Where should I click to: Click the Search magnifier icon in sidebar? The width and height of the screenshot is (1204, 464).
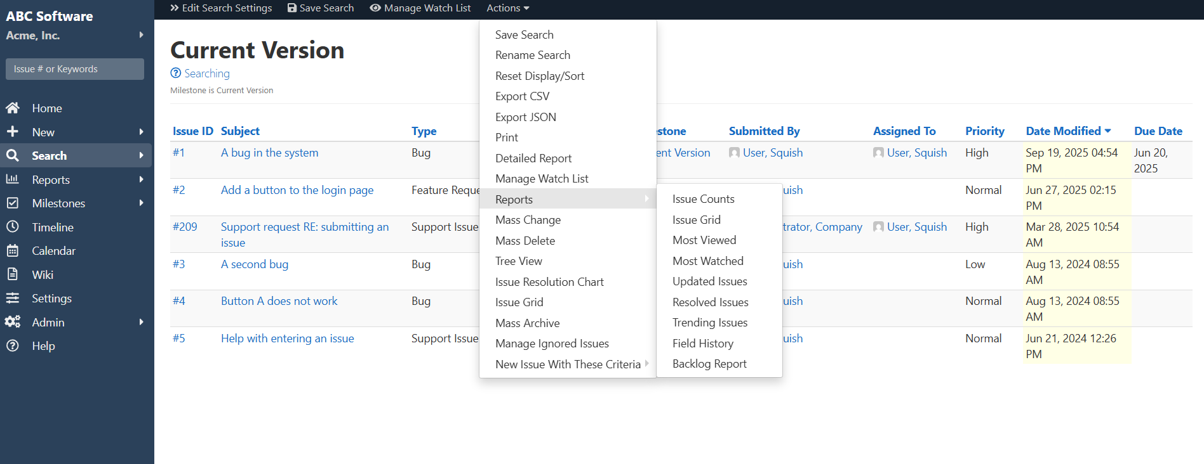click(12, 155)
